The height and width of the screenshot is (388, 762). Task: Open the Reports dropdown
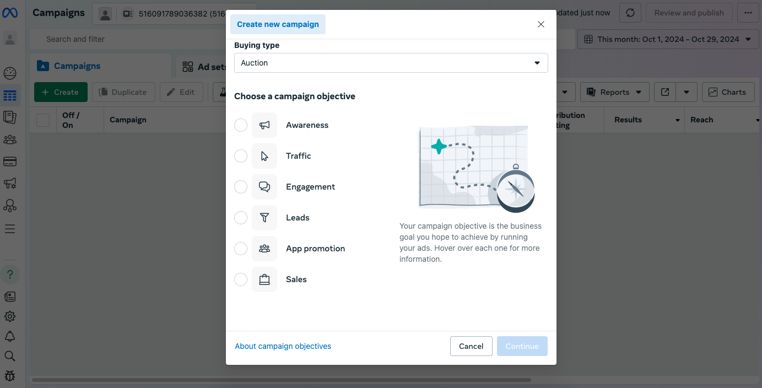tap(614, 92)
